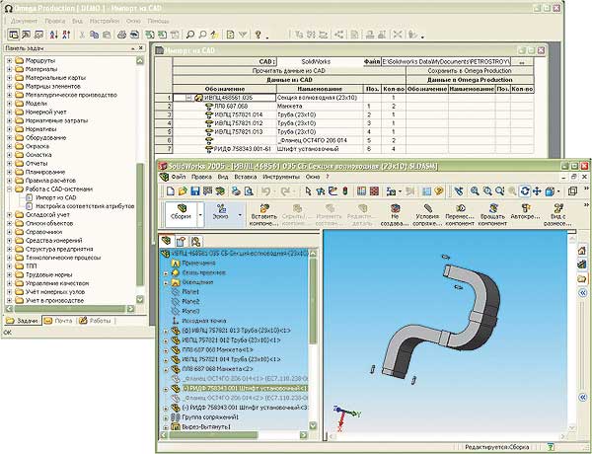
Task: Collapse the Работа с CAD-системами folder
Action: (x=10, y=189)
